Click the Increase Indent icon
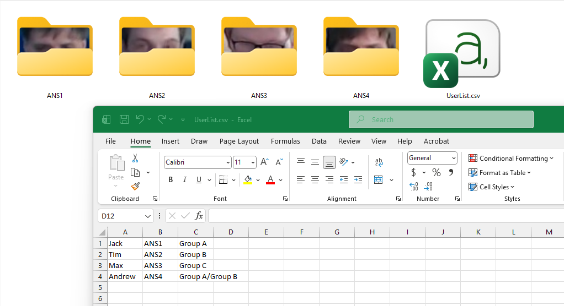 tap(358, 180)
